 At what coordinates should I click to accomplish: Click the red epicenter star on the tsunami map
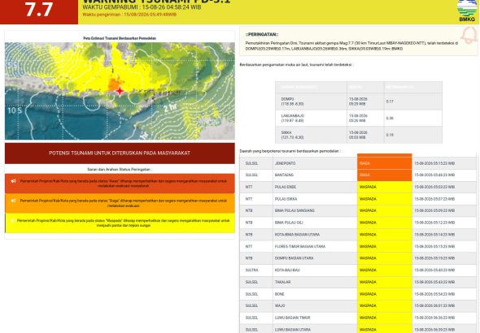tap(120, 91)
